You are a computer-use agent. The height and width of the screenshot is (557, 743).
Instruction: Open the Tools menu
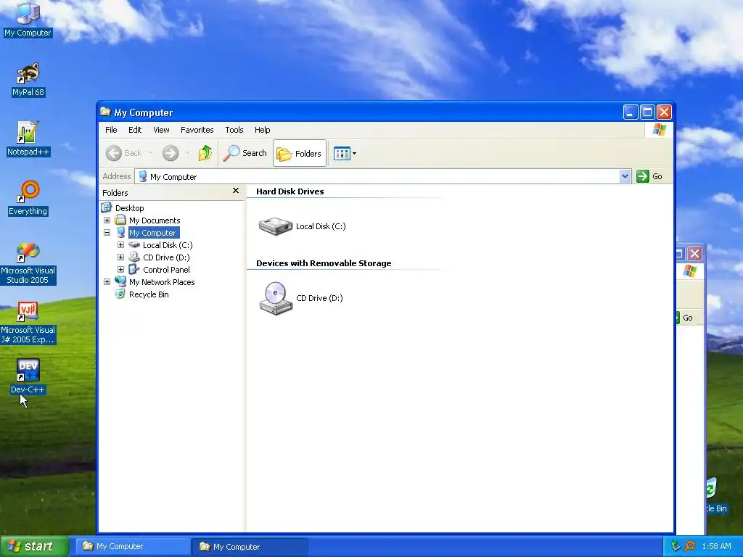tap(234, 130)
